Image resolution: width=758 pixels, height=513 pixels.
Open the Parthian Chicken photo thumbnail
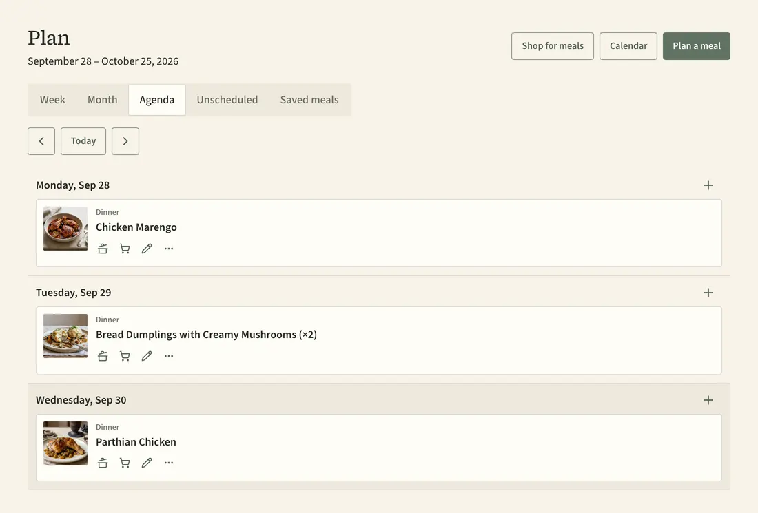pyautogui.click(x=65, y=443)
